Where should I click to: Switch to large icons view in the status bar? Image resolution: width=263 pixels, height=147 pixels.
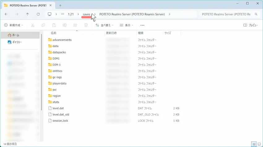[259, 144]
